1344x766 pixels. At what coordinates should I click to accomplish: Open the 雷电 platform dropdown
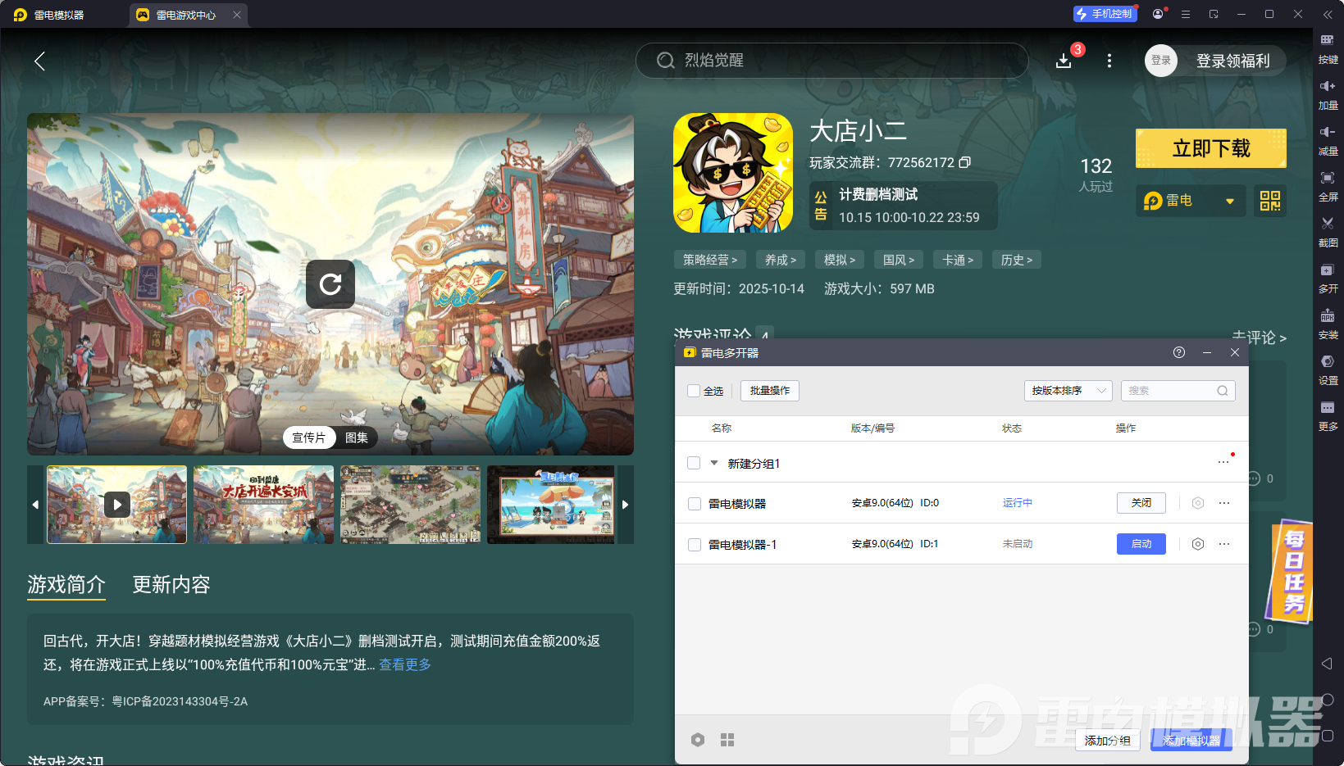coord(1191,201)
